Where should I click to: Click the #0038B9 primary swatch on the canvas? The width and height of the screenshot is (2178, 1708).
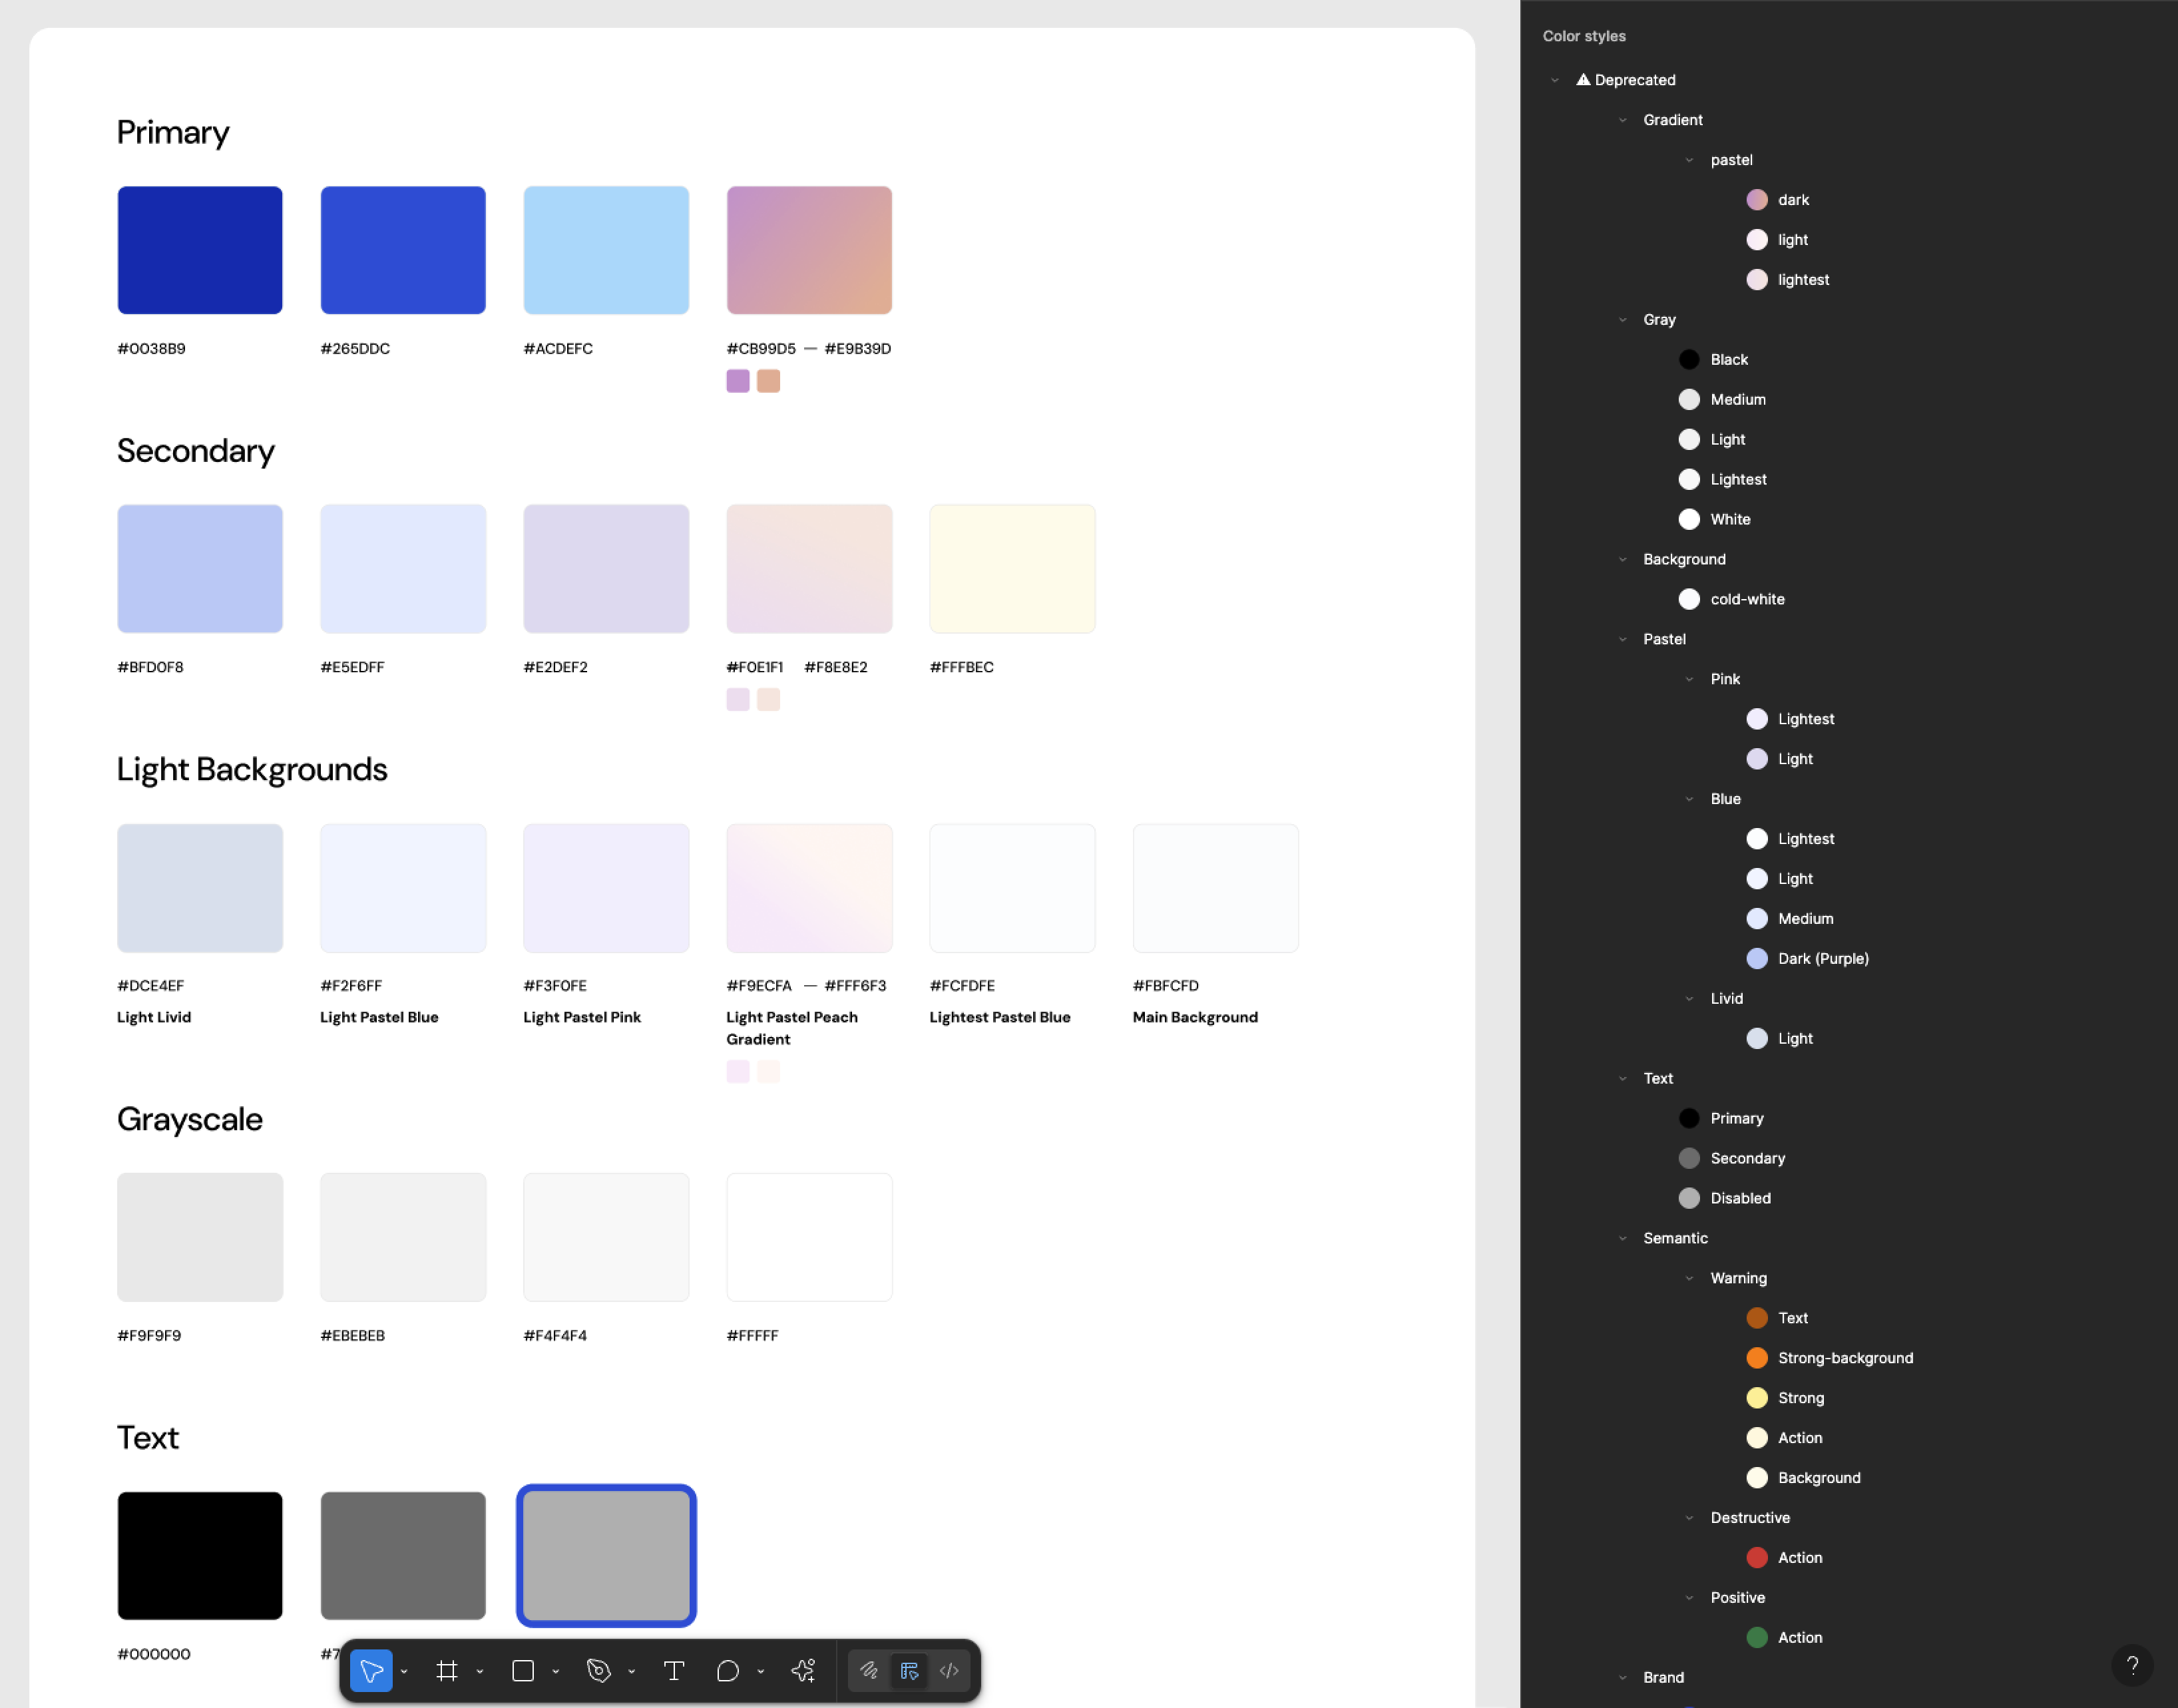tap(199, 249)
